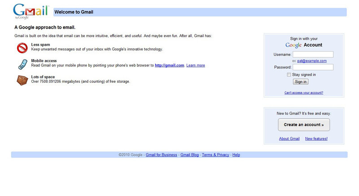
Task: Click the 'Gmail is built on the idea' paragraph
Action: pos(113,36)
